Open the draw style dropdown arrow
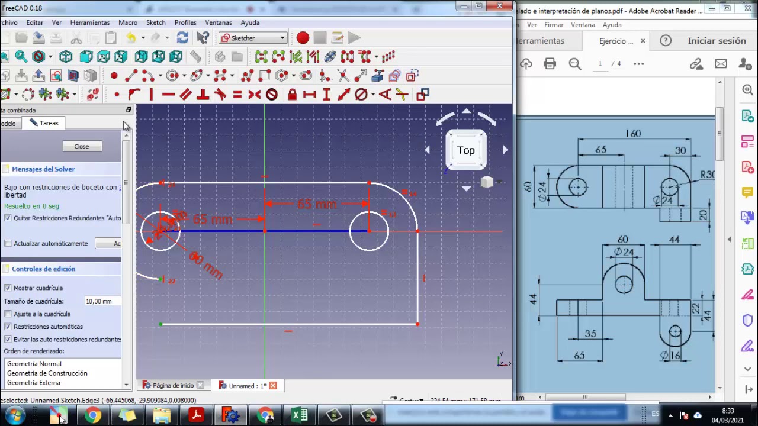Image resolution: width=758 pixels, height=426 pixels. 50,57
